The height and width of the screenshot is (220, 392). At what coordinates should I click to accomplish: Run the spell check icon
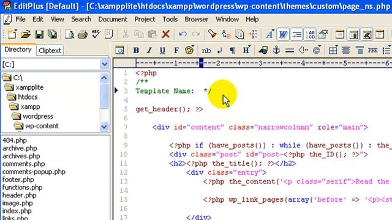(x=96, y=34)
